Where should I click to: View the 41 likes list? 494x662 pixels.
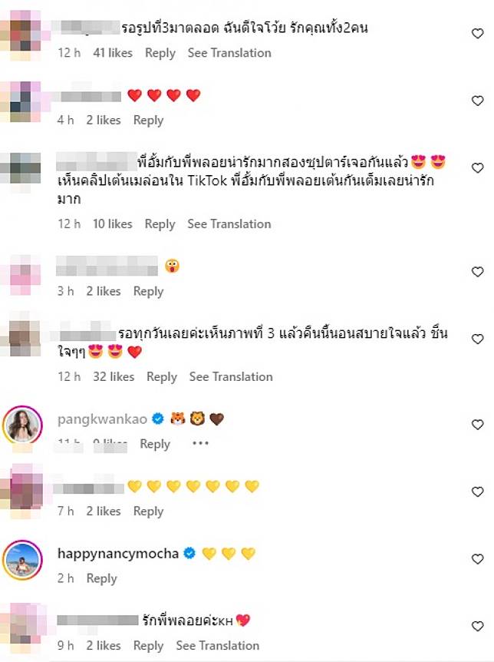[113, 53]
